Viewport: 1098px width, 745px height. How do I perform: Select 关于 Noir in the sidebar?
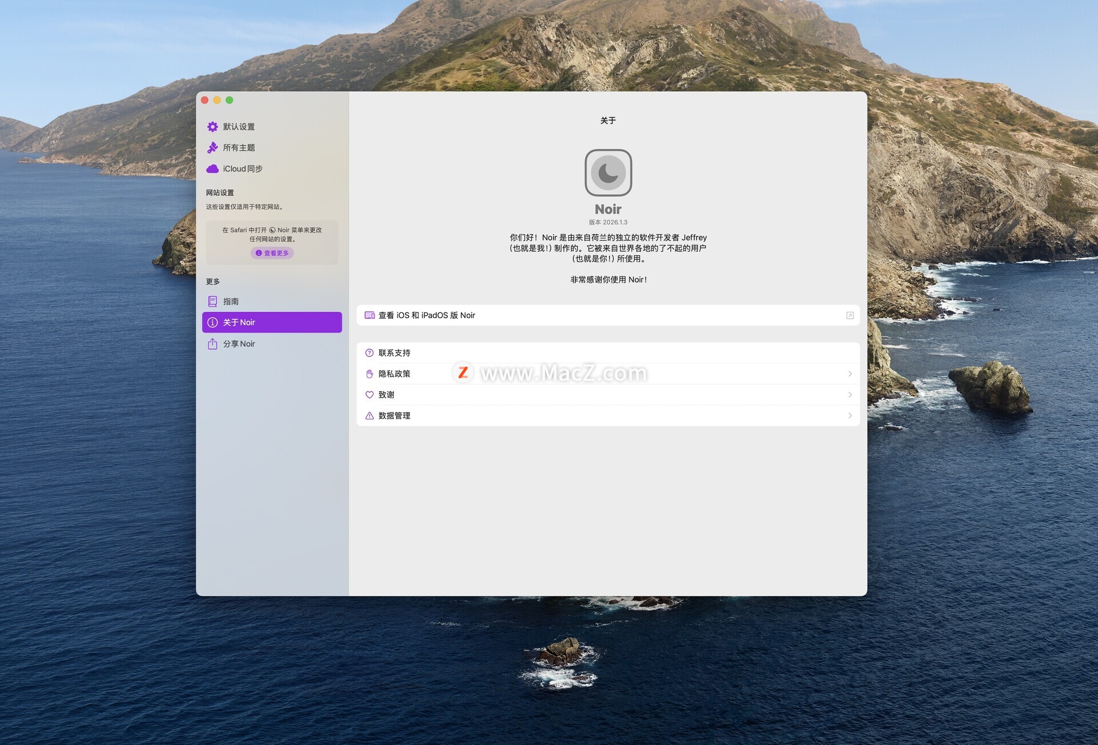coord(272,323)
